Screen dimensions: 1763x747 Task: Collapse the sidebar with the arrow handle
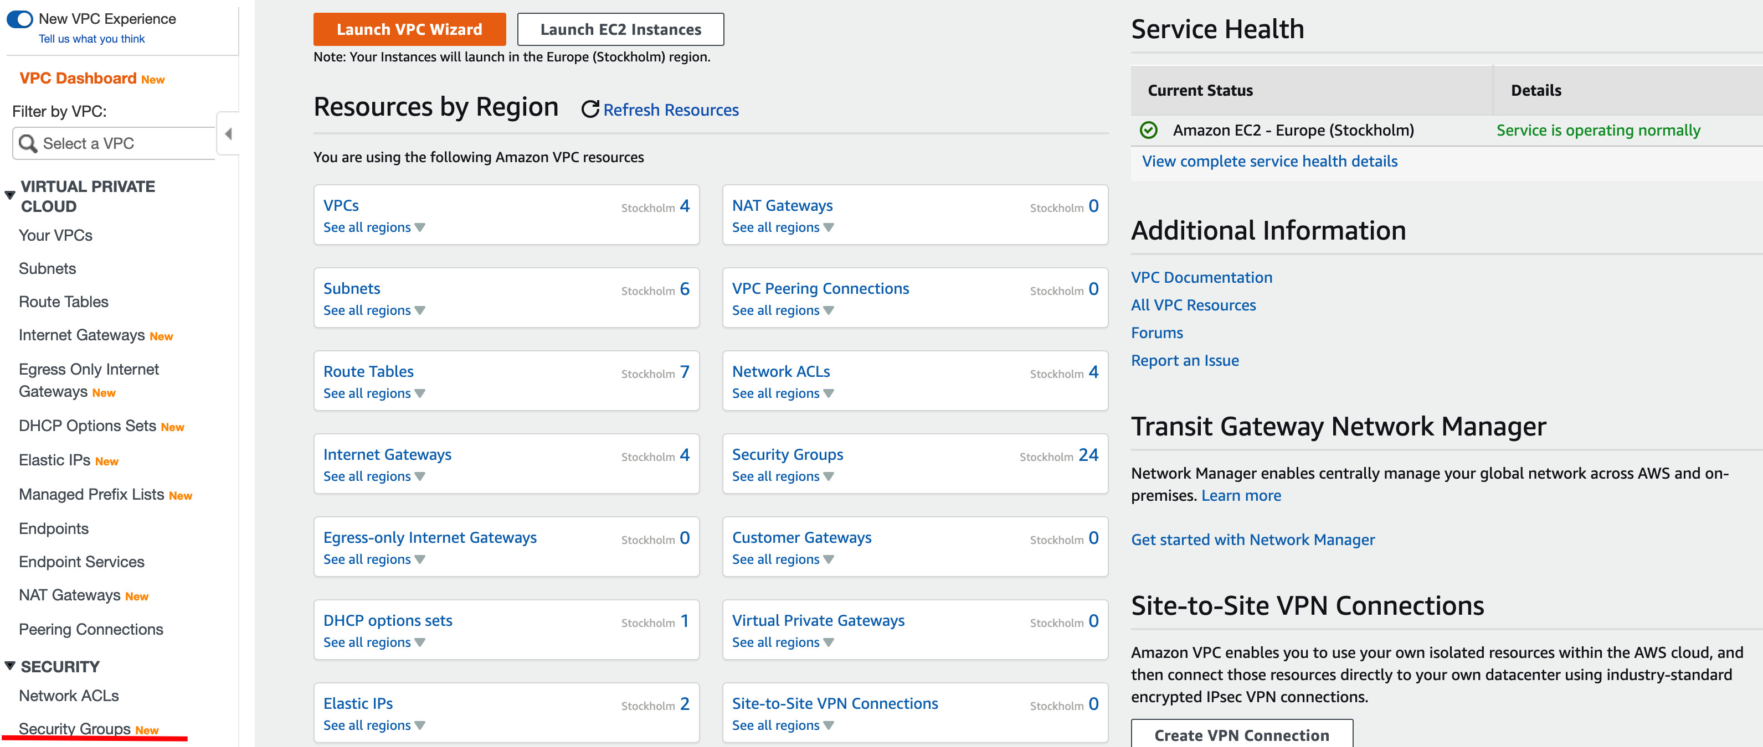(x=229, y=134)
